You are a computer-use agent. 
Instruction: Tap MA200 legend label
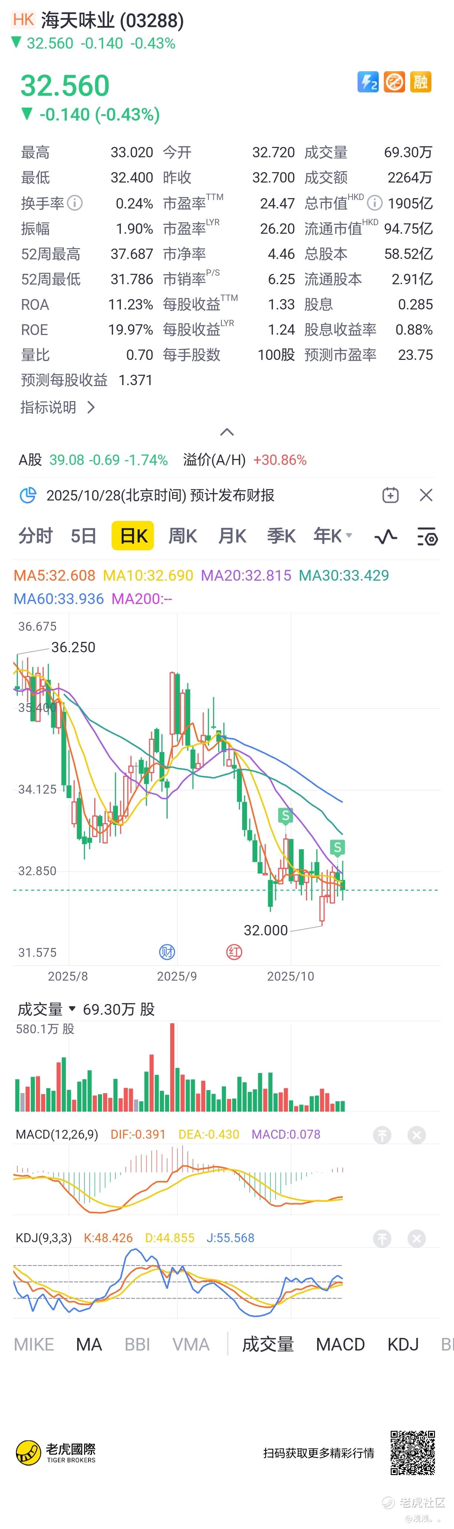142,599
